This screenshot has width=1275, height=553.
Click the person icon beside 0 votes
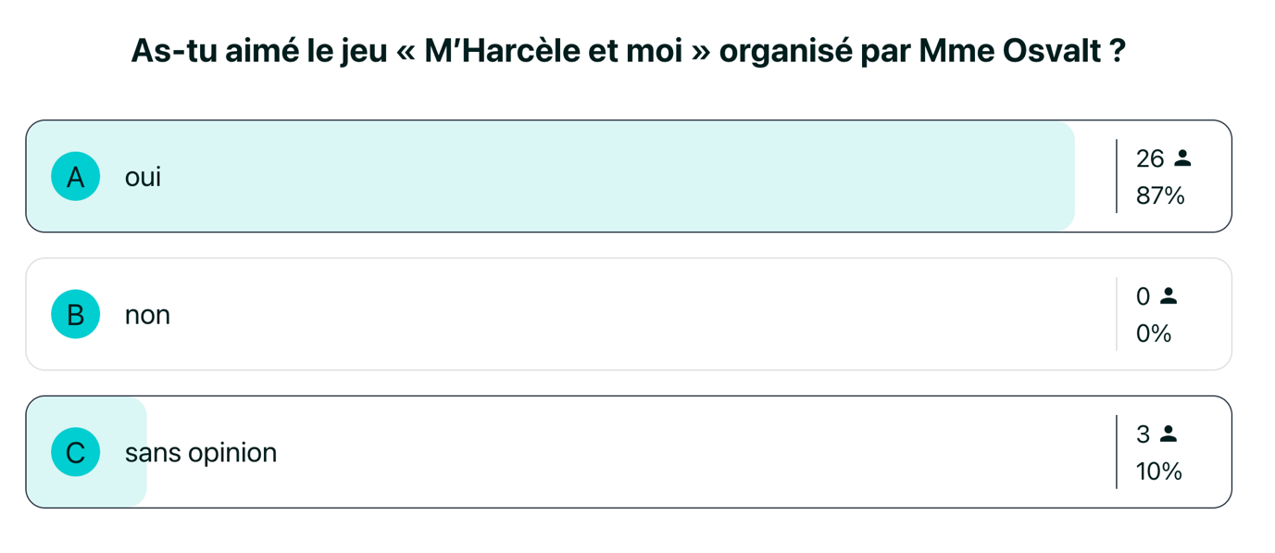tap(1169, 296)
